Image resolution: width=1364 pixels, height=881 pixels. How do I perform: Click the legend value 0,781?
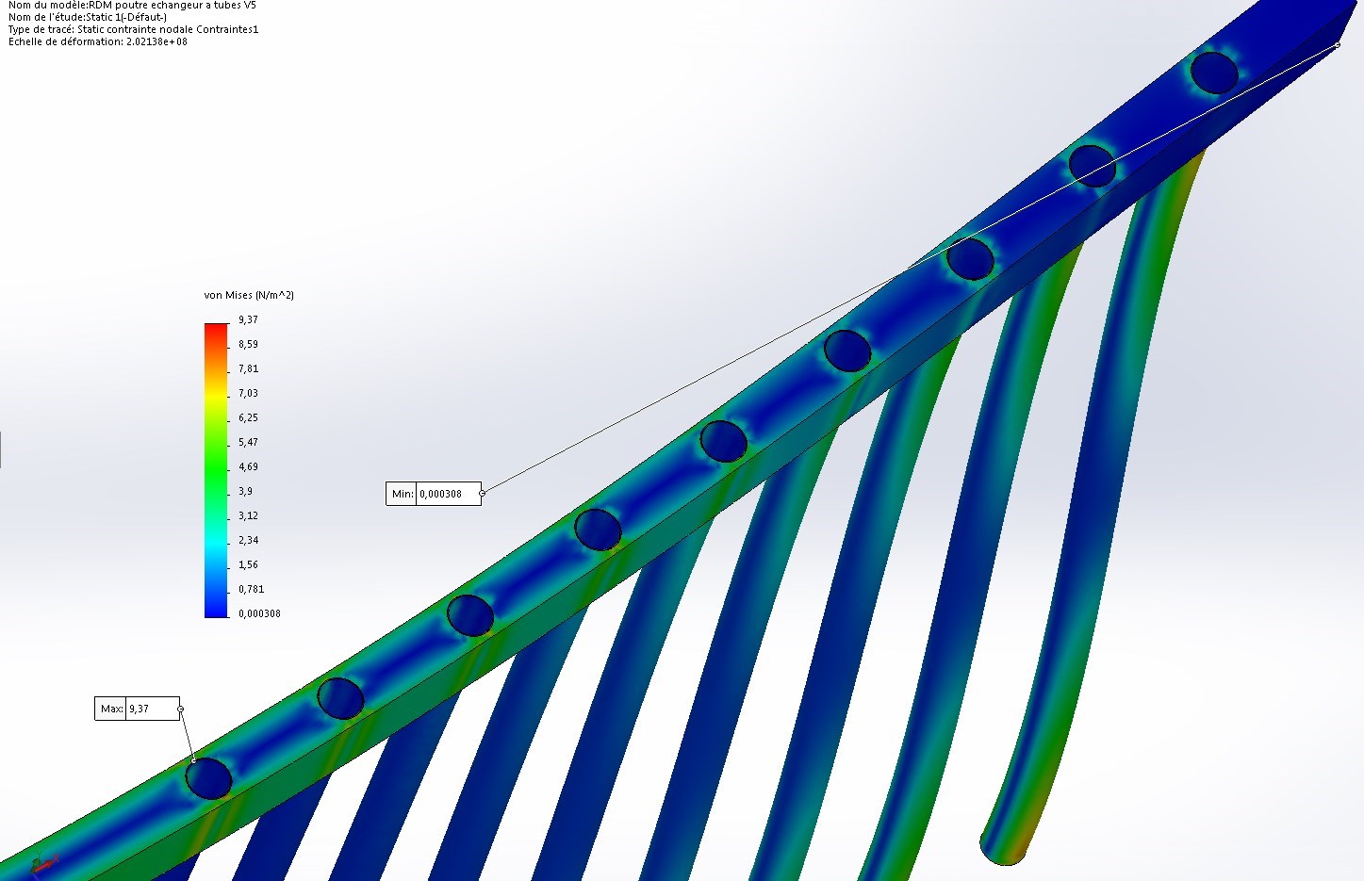[251, 589]
